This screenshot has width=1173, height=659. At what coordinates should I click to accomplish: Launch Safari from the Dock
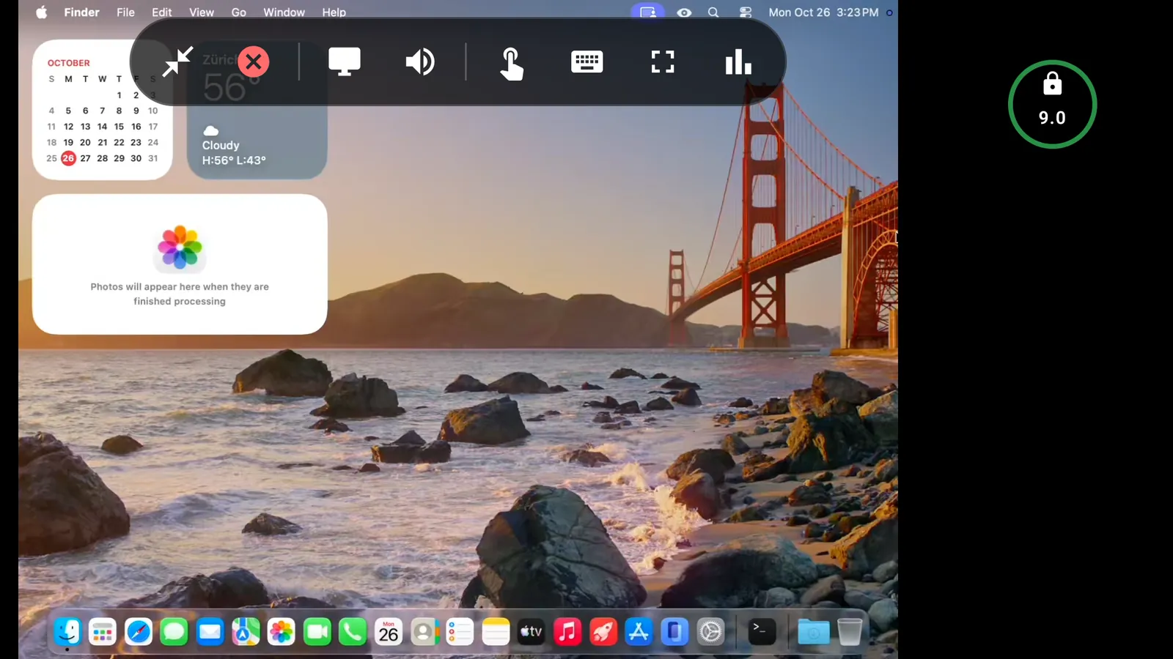(139, 631)
